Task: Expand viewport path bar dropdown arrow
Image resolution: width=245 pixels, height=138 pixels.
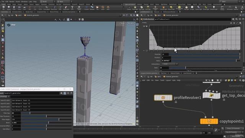Action: pos(120,15)
